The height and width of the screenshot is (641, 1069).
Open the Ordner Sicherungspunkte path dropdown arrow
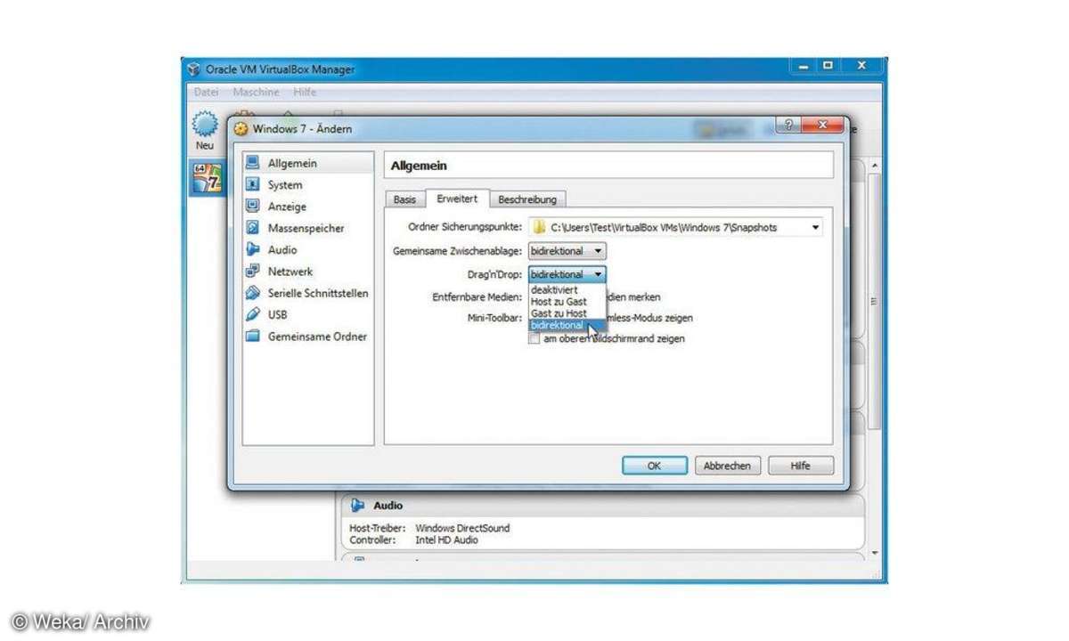[815, 228]
